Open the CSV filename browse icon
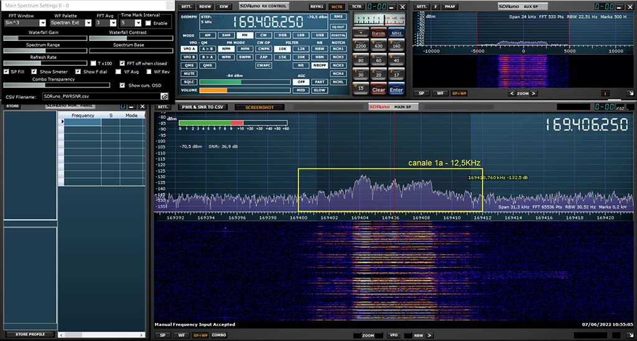 pos(164,96)
